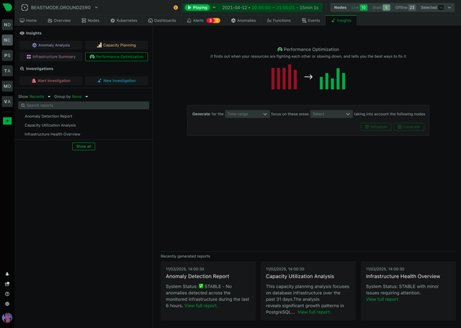
Task: Click the Netdata green logo
Action: click(x=7, y=7)
